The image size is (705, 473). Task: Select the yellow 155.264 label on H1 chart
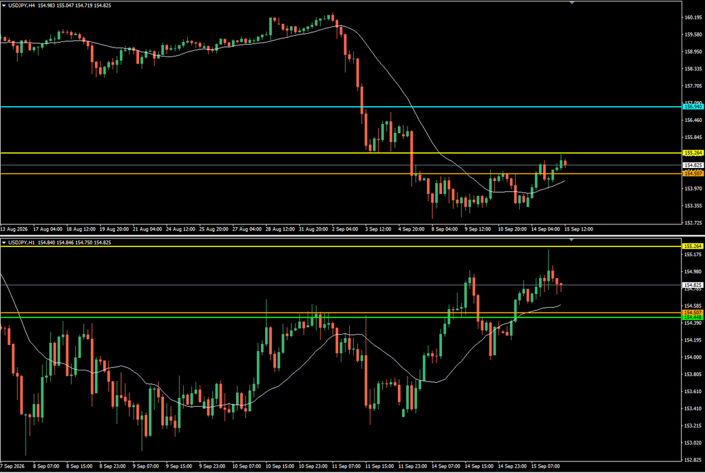pyautogui.click(x=693, y=246)
